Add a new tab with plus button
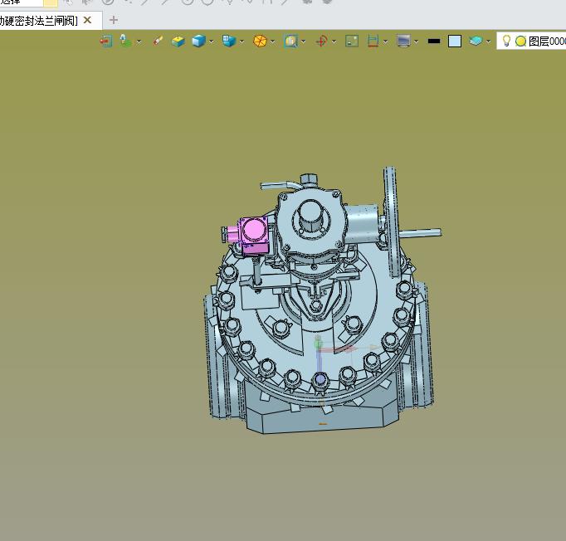Image resolution: width=566 pixels, height=541 pixels. (x=114, y=20)
